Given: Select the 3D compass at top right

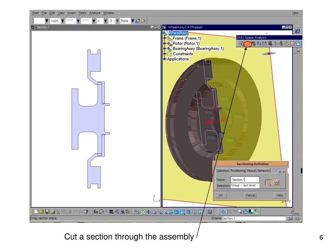Looking at the screenshot, I should pos(269,53).
